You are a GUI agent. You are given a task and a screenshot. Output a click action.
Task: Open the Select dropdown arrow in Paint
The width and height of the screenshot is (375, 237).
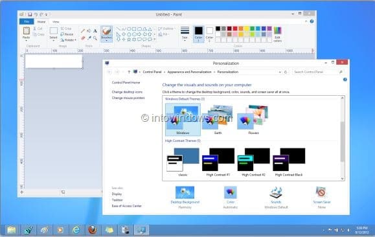[54, 41]
